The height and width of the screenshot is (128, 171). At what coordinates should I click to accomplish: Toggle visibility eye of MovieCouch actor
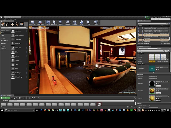click(138, 40)
